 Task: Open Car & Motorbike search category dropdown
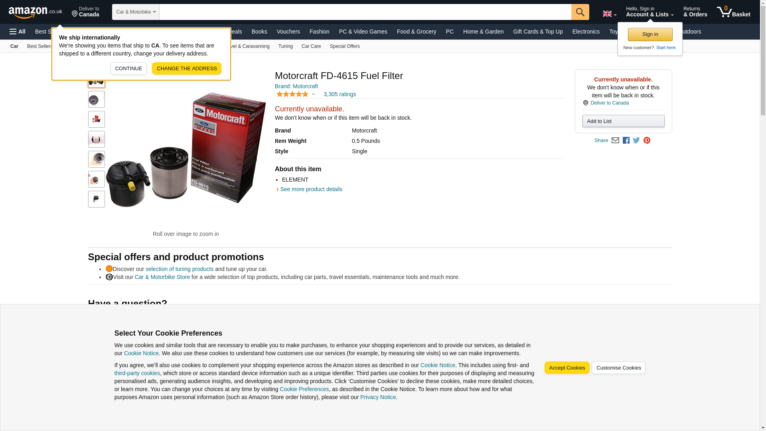(136, 12)
